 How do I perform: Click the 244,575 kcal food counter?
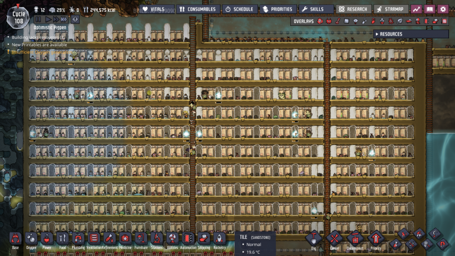click(100, 10)
